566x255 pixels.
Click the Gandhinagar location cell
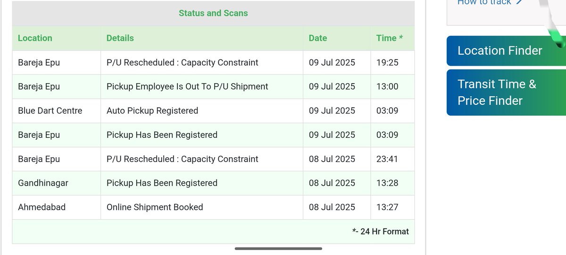pyautogui.click(x=43, y=183)
